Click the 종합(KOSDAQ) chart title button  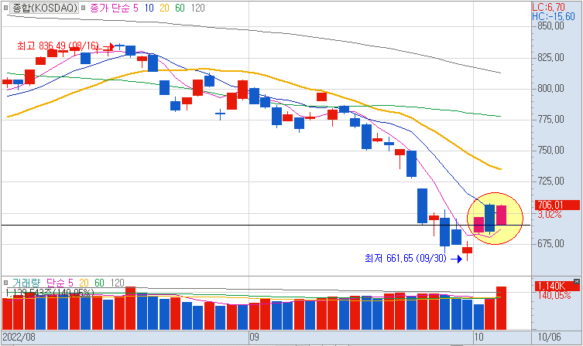pos(44,8)
